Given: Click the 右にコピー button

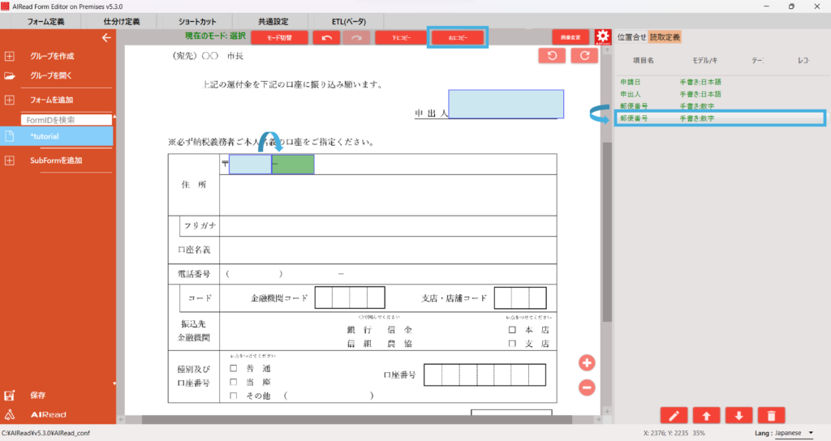Looking at the screenshot, I should 459,37.
